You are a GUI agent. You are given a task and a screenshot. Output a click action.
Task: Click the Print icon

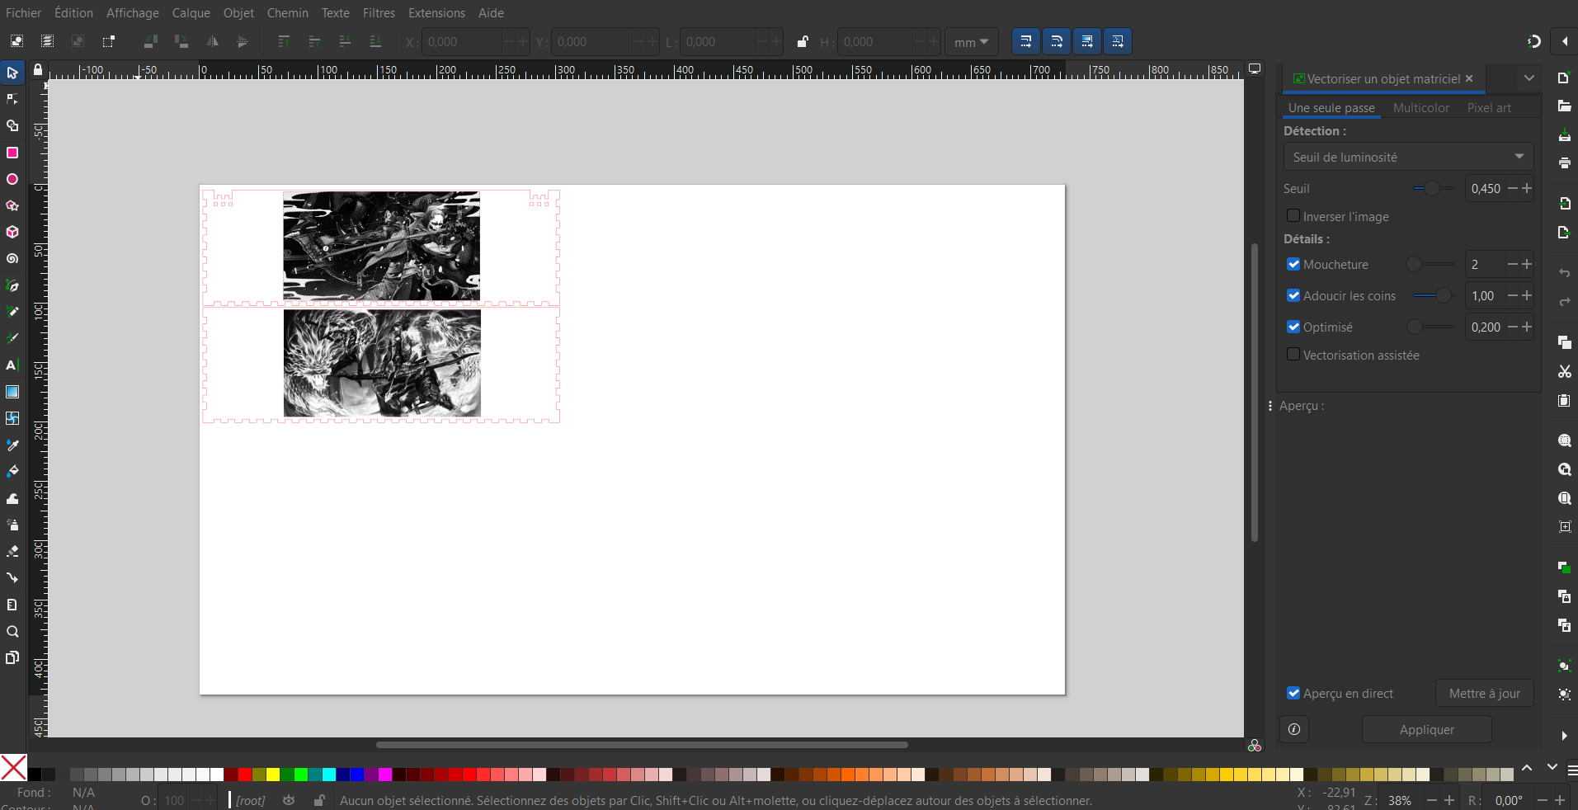coord(1564,163)
